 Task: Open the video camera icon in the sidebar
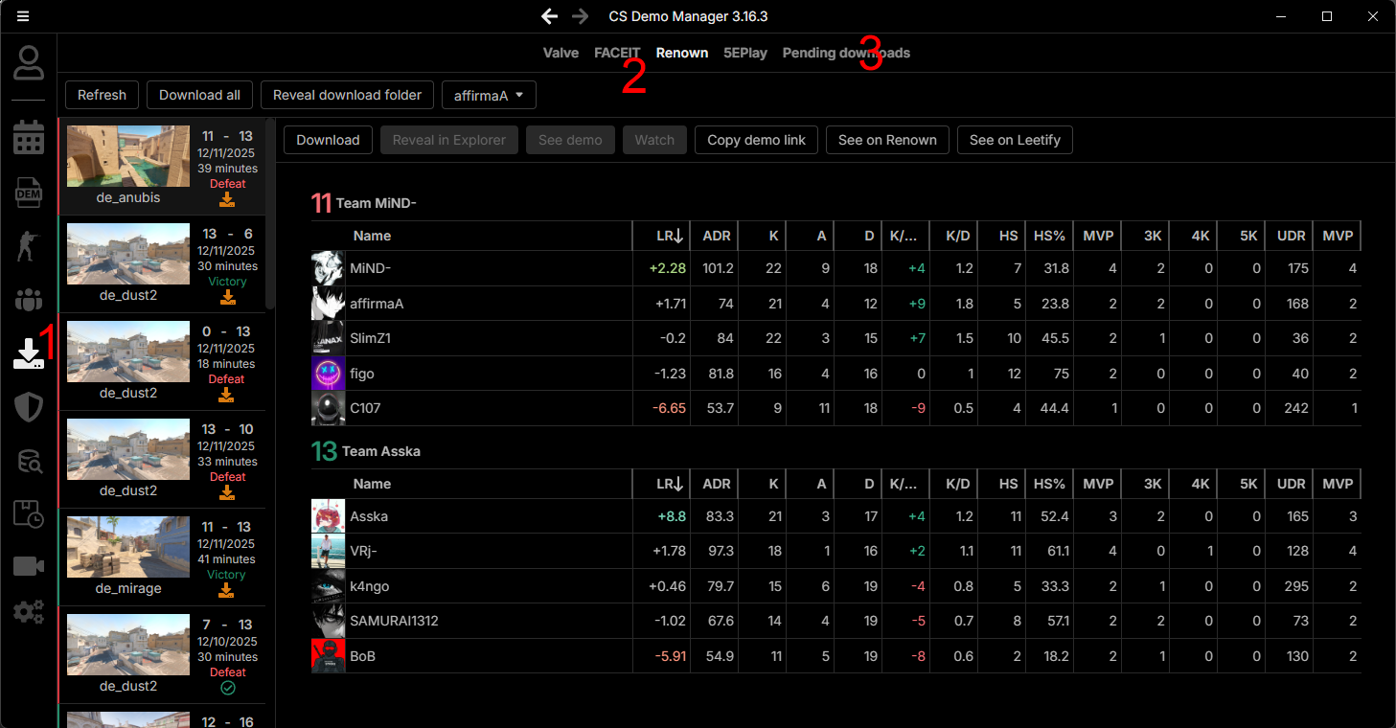pos(29,566)
